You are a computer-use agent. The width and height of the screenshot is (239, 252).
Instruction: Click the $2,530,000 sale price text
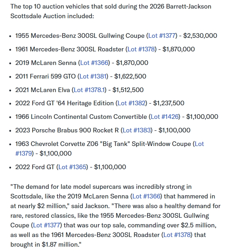click(x=198, y=36)
